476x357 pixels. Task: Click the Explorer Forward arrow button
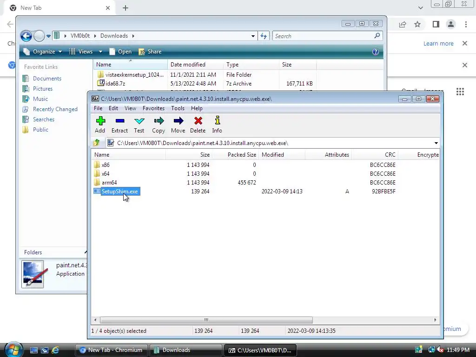(39, 36)
